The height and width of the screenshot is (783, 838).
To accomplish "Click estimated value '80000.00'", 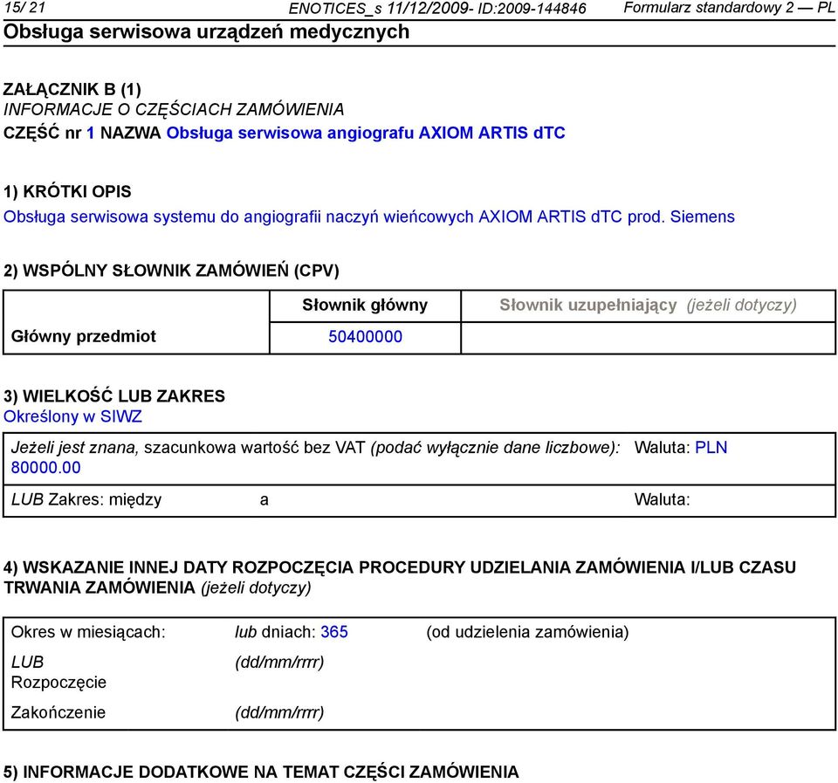I will point(46,468).
